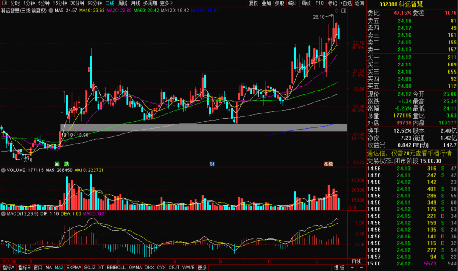The image size is (458, 271).
Task: Click the 涨榜 marker below the chart
Action: tap(328, 164)
